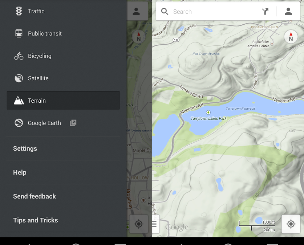
Task: Tap the map scale bar
Action: (x=257, y=226)
